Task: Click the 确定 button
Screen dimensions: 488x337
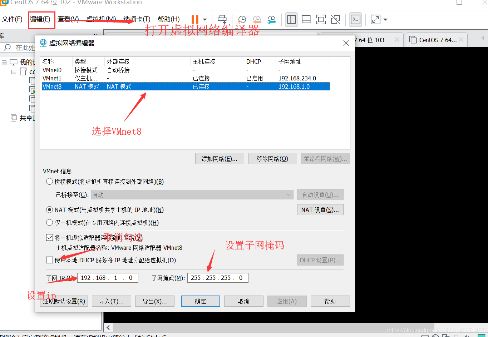Action: [x=201, y=301]
